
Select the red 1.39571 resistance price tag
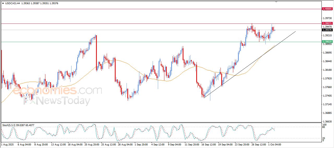pos(327,23)
